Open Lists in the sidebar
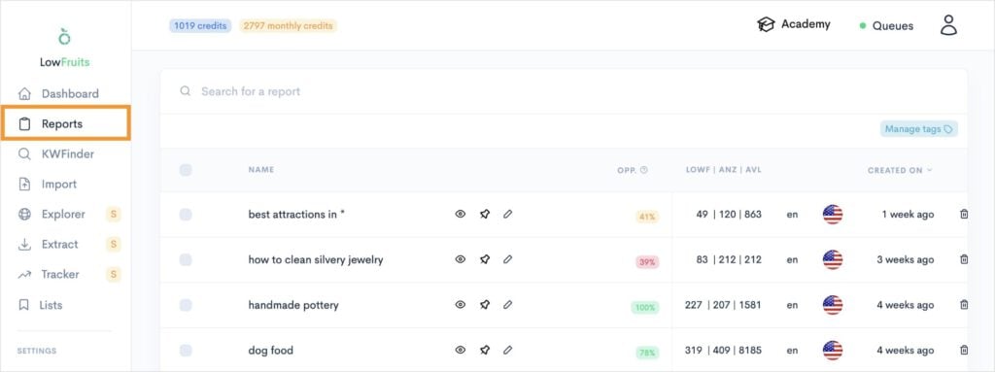Image resolution: width=995 pixels, height=372 pixels. pyautogui.click(x=51, y=305)
